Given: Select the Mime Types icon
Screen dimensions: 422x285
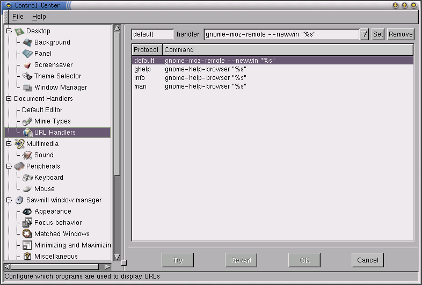Looking at the screenshot, I should click(27, 121).
